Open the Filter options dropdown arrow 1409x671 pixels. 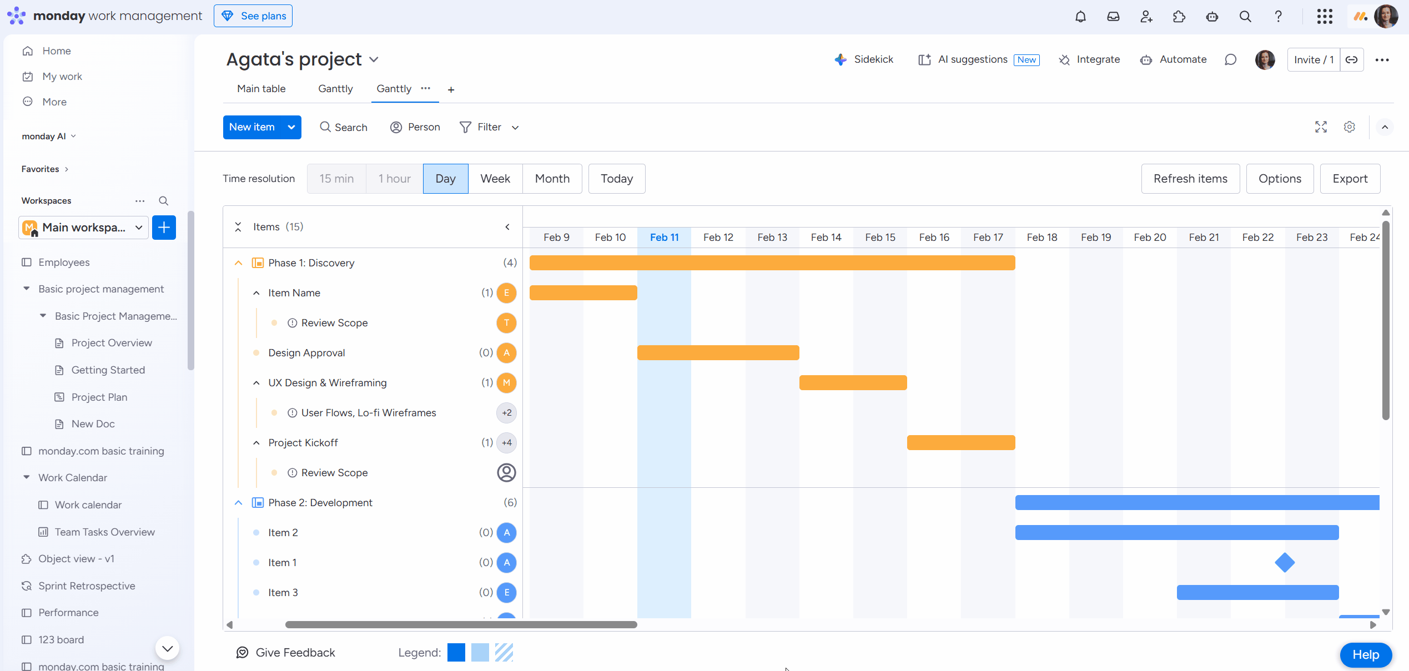(x=515, y=128)
